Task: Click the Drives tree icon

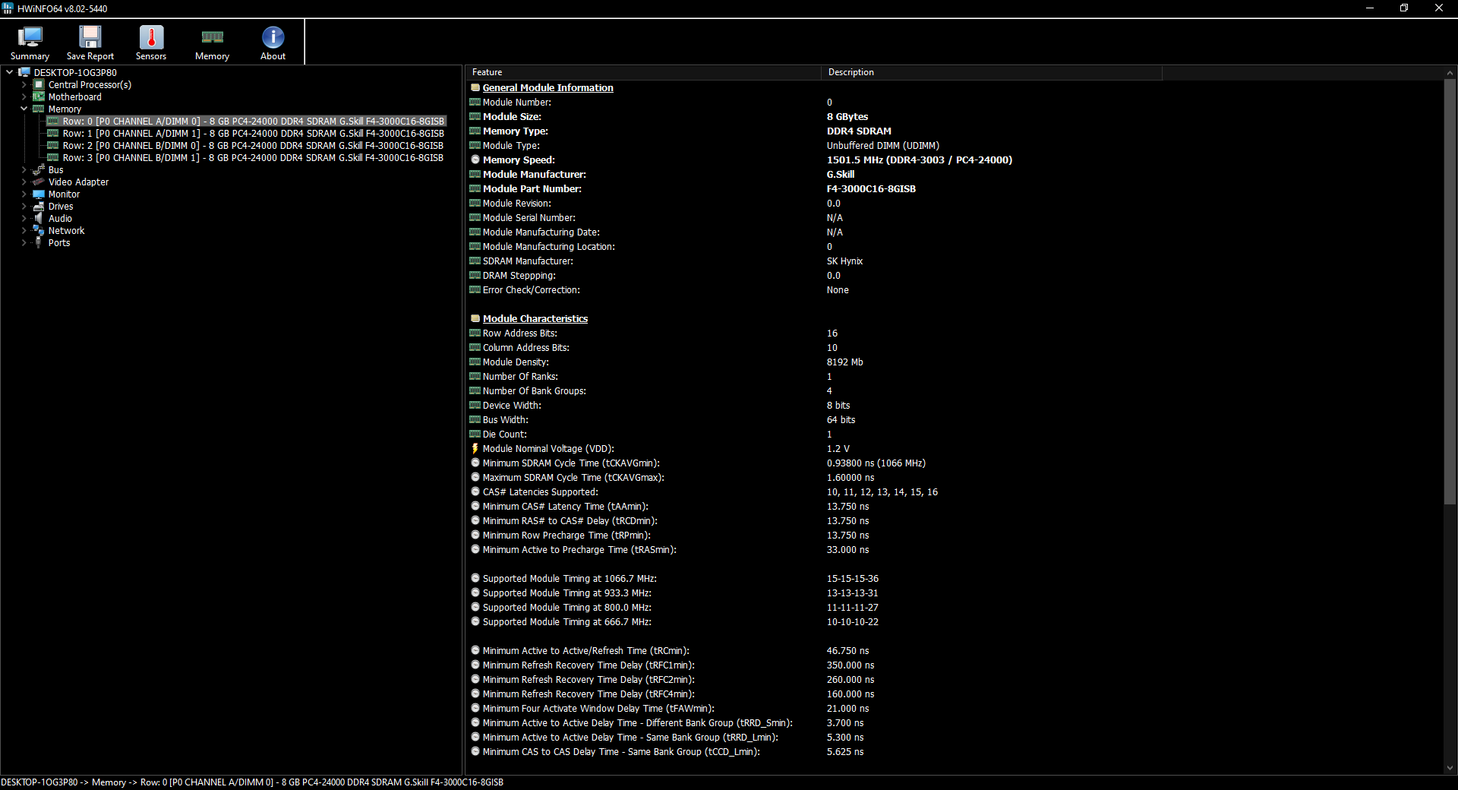Action: coord(39,206)
